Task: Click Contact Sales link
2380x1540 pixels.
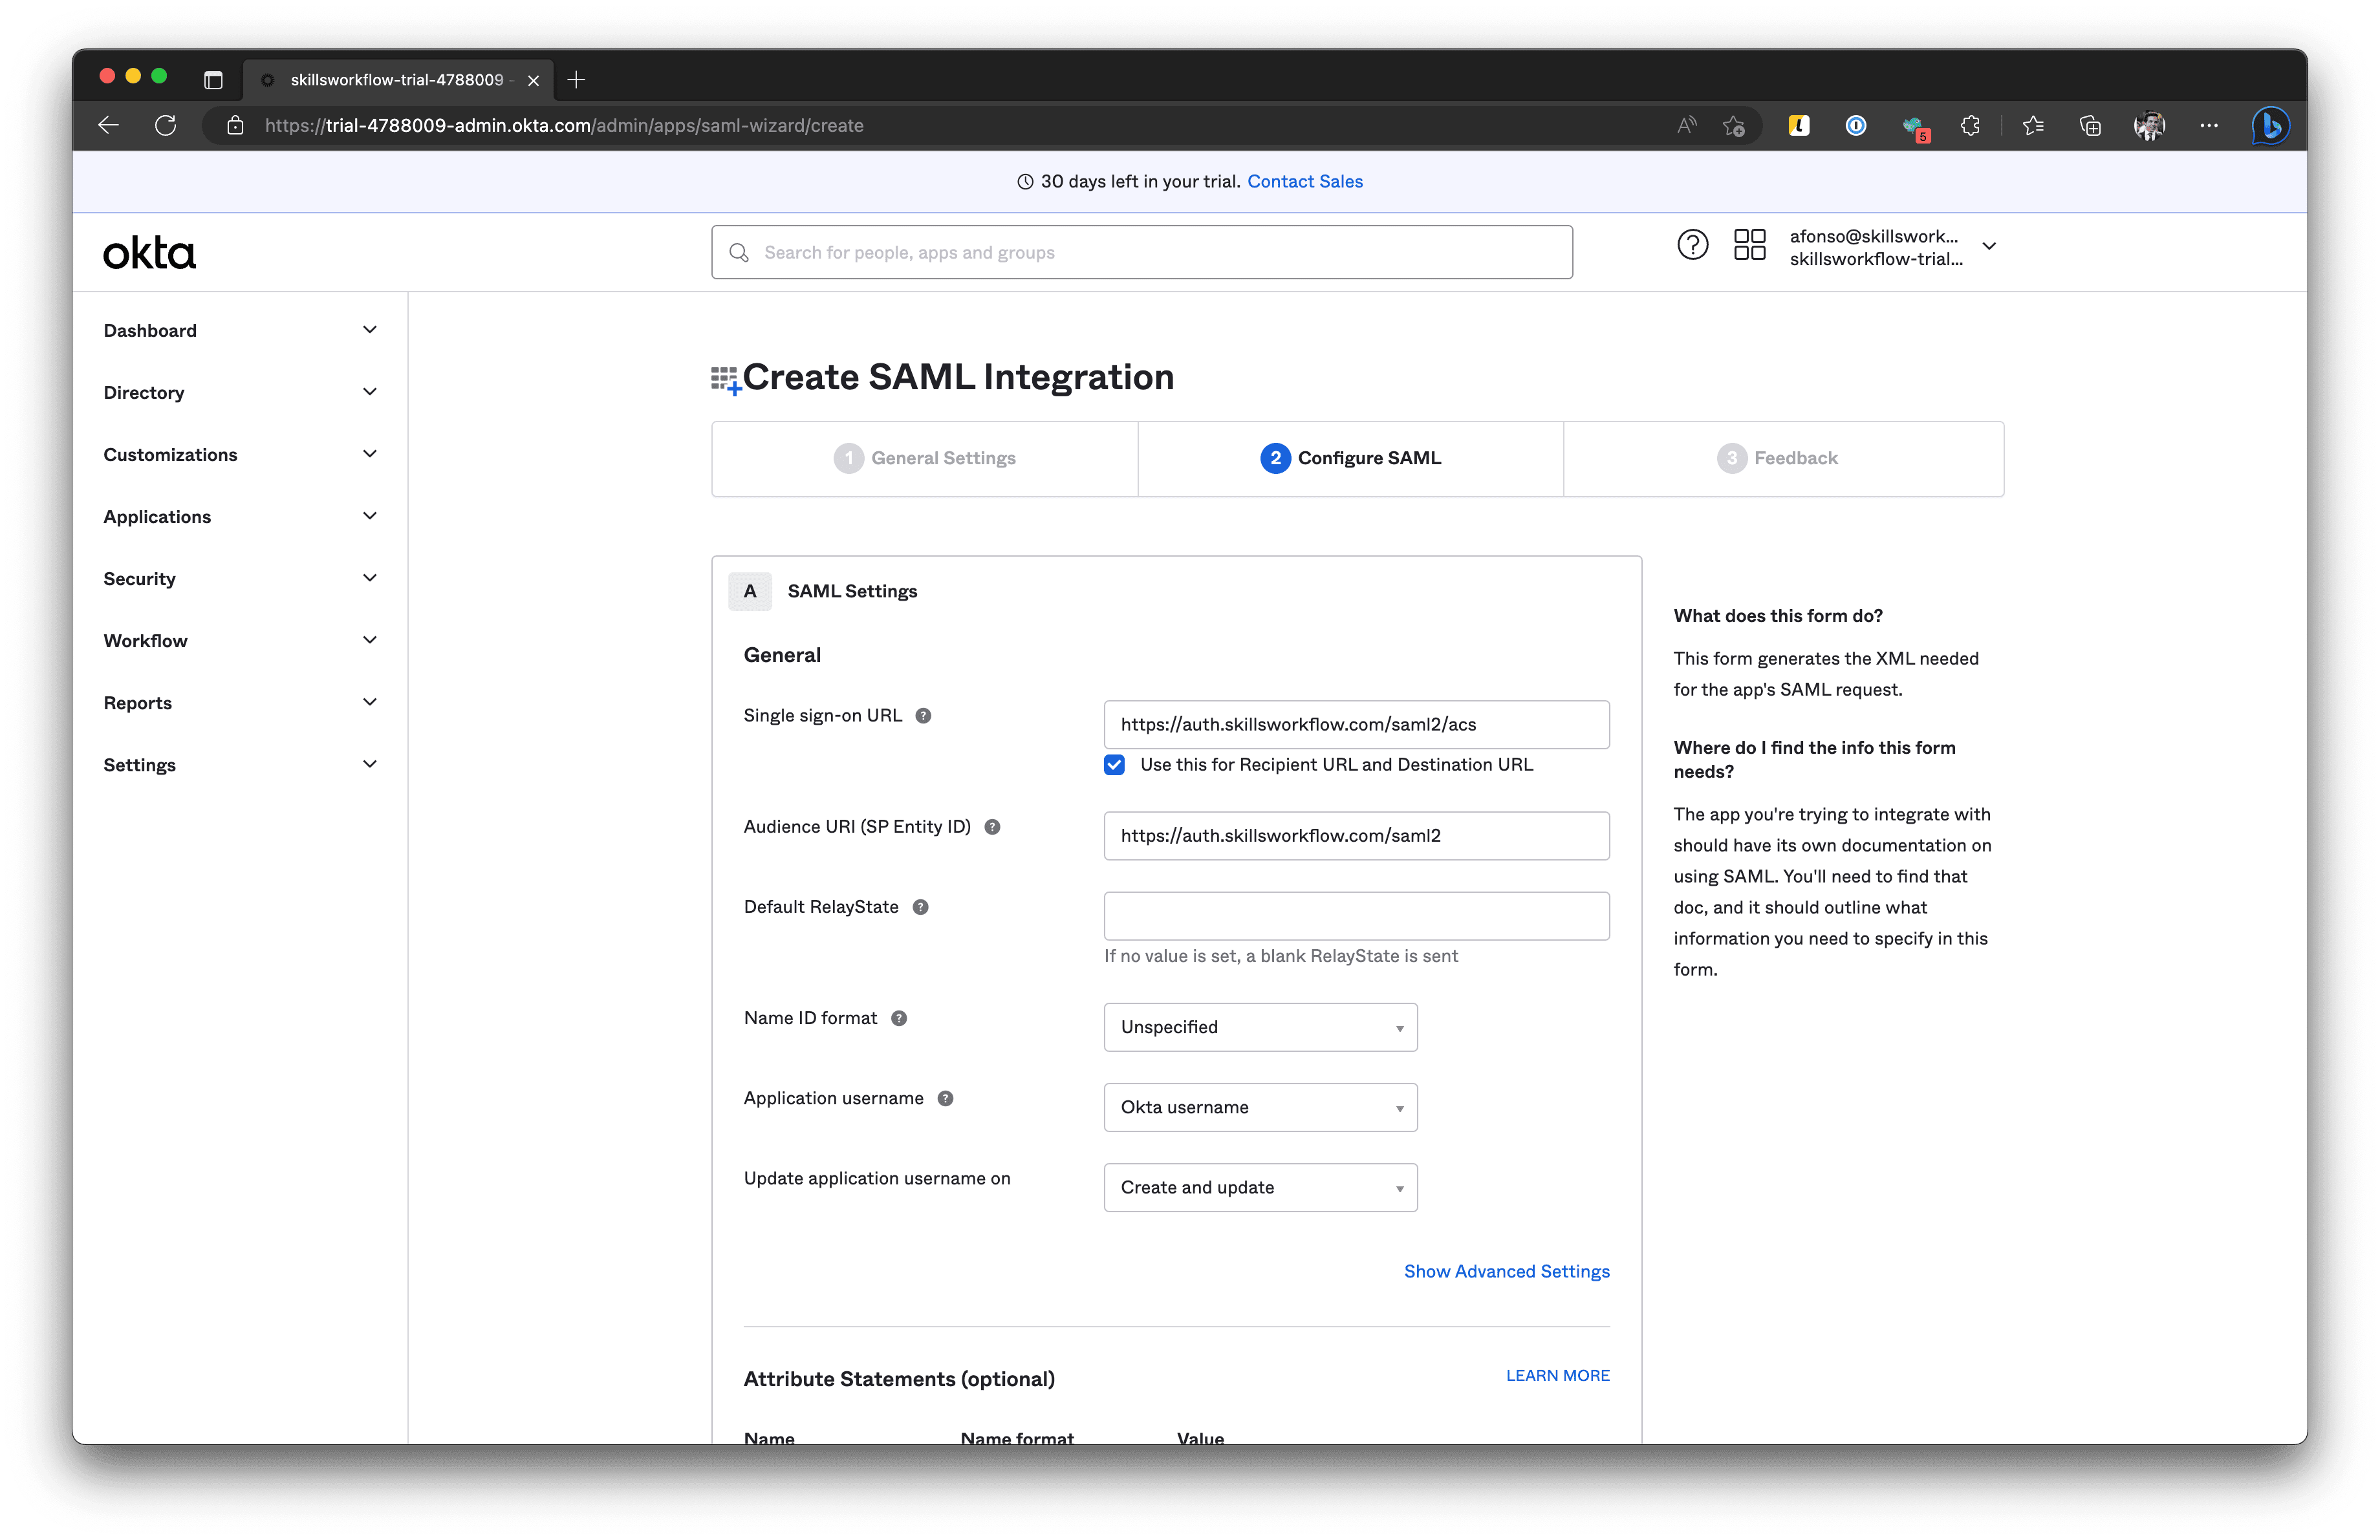Action: pyautogui.click(x=1305, y=181)
